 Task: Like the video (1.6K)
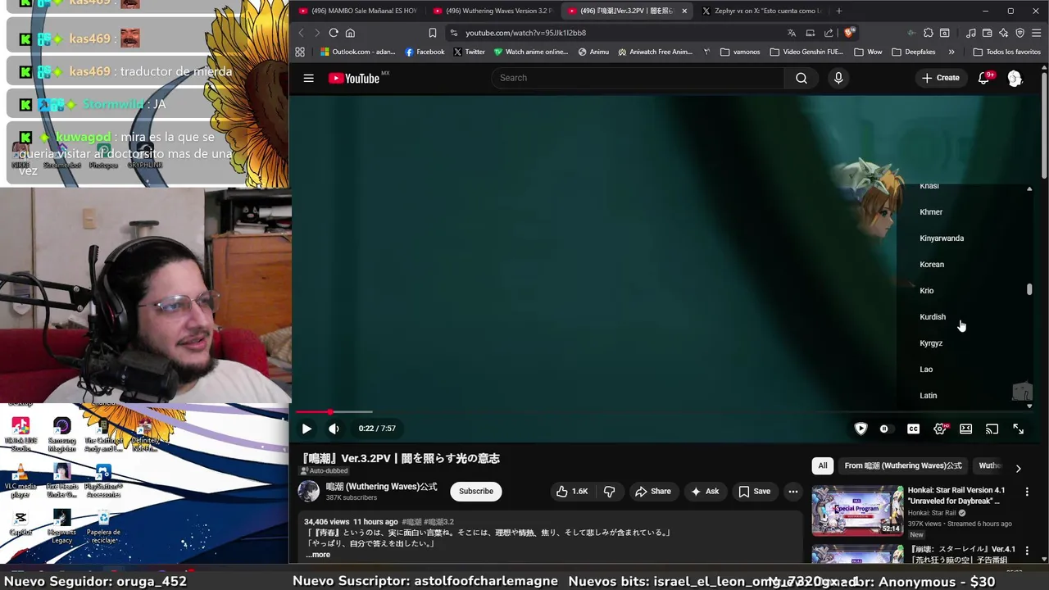tap(572, 492)
